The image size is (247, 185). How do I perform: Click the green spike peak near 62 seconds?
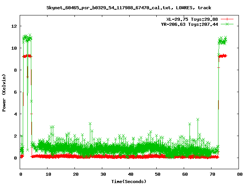click(x=189, y=124)
